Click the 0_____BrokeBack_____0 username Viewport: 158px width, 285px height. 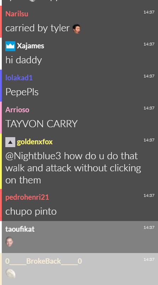coord(44,261)
